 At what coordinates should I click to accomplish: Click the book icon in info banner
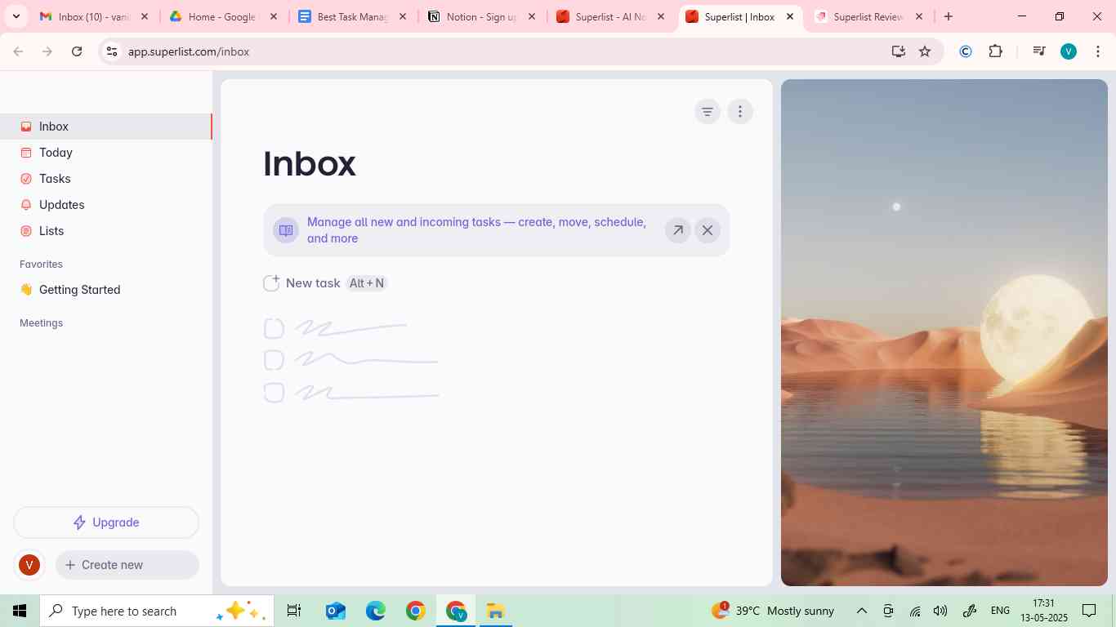point(286,230)
